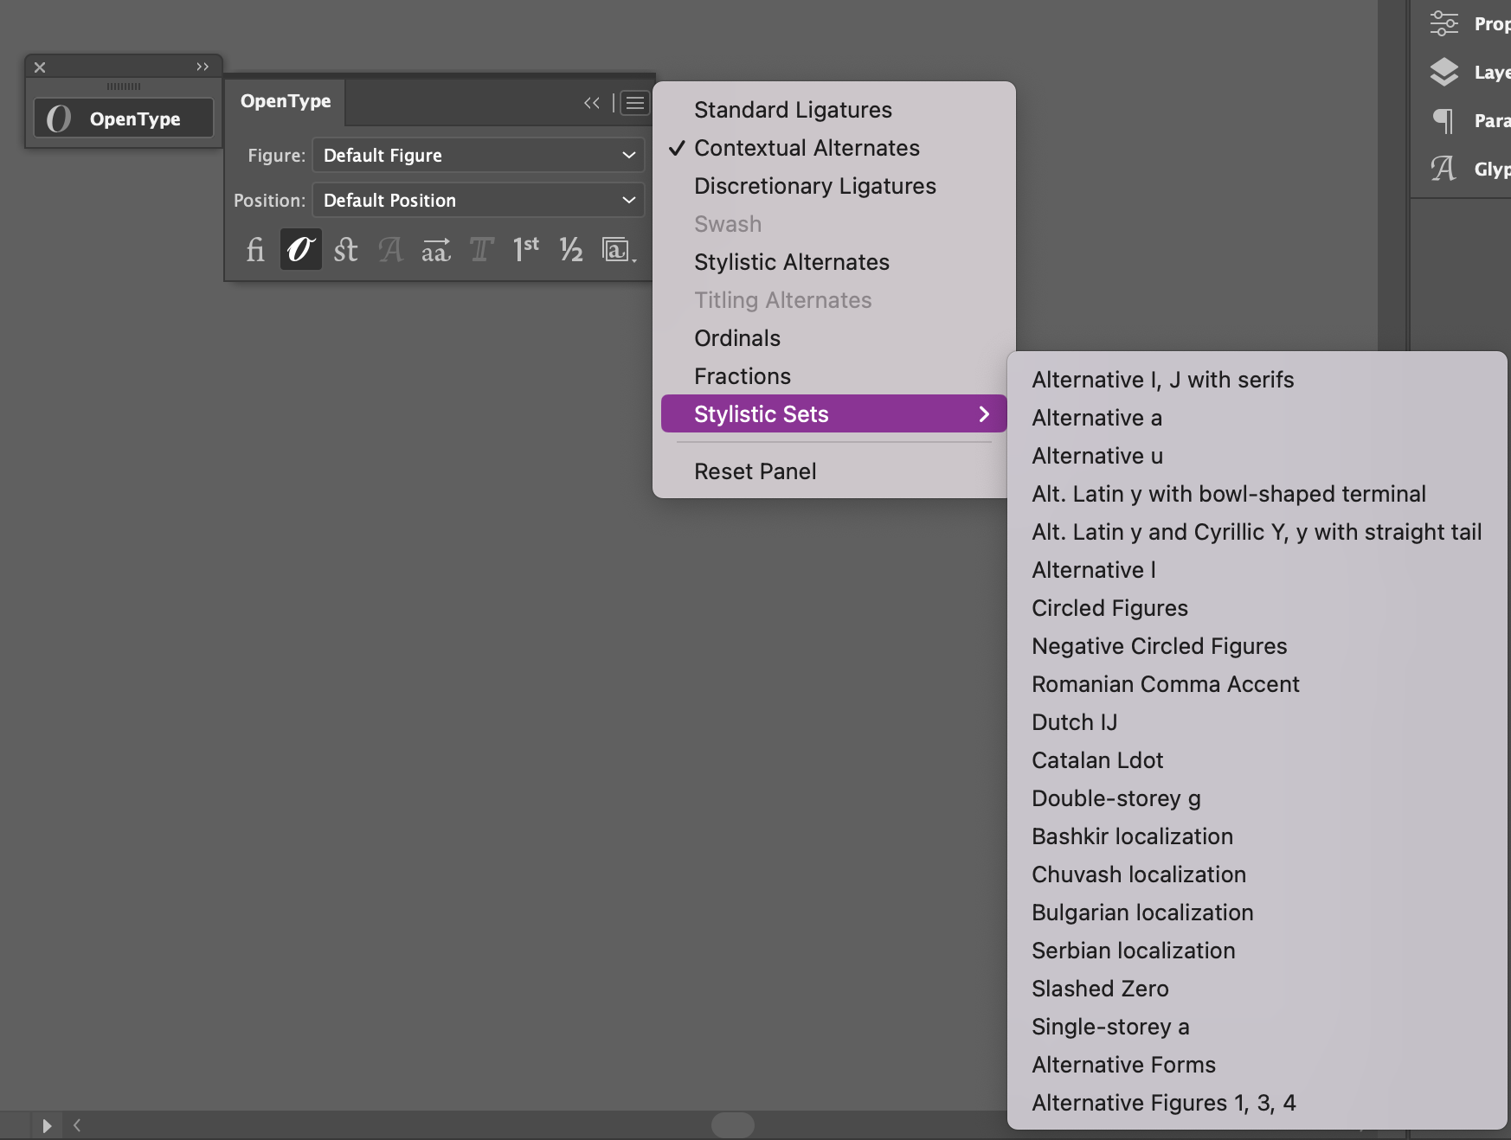Open the Paragraph panel icon
Image resolution: width=1511 pixels, height=1140 pixels.
[1443, 120]
